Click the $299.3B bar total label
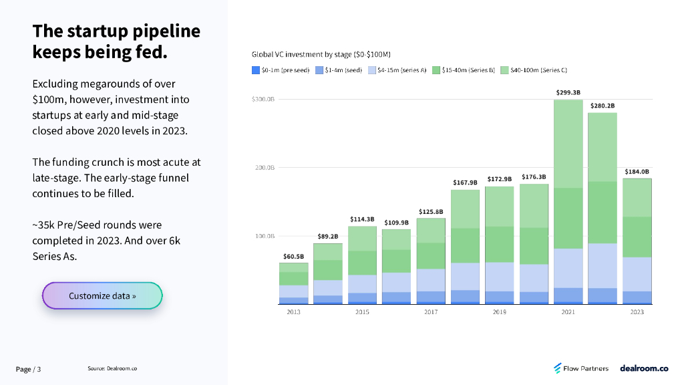 [x=568, y=92]
